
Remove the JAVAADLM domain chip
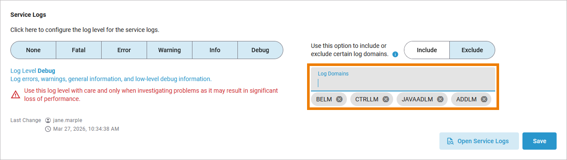440,99
